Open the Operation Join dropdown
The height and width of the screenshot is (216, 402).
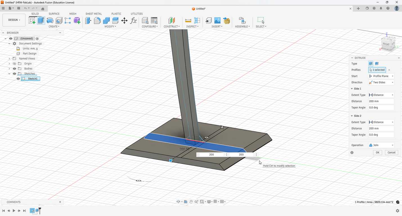pos(381,145)
